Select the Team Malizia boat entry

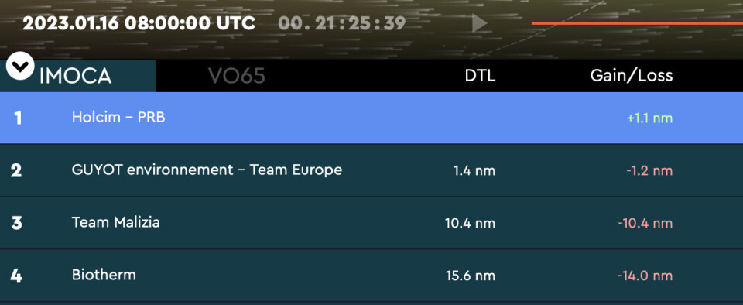pos(371,223)
